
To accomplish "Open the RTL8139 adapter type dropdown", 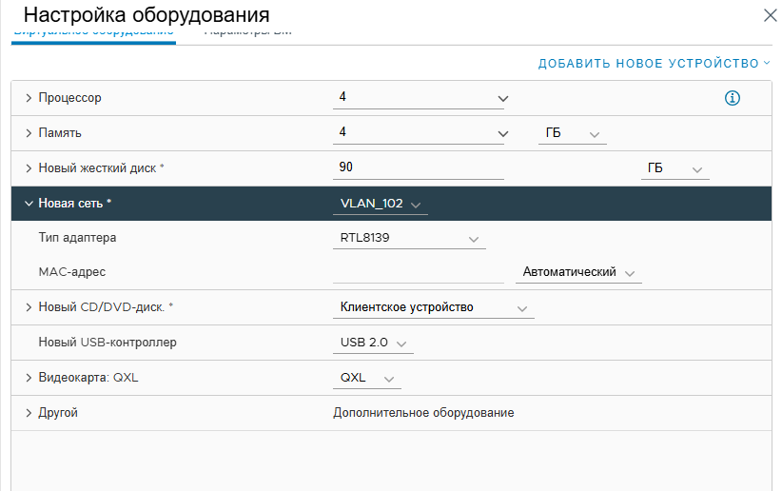I will (x=409, y=239).
